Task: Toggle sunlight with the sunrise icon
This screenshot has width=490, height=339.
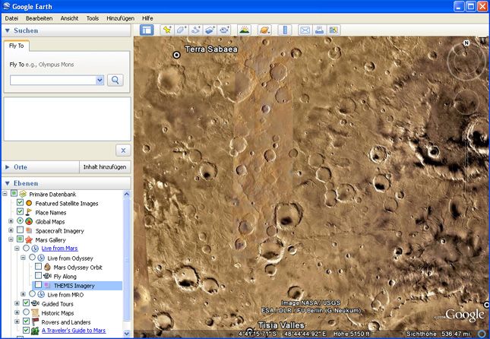Action: click(244, 30)
